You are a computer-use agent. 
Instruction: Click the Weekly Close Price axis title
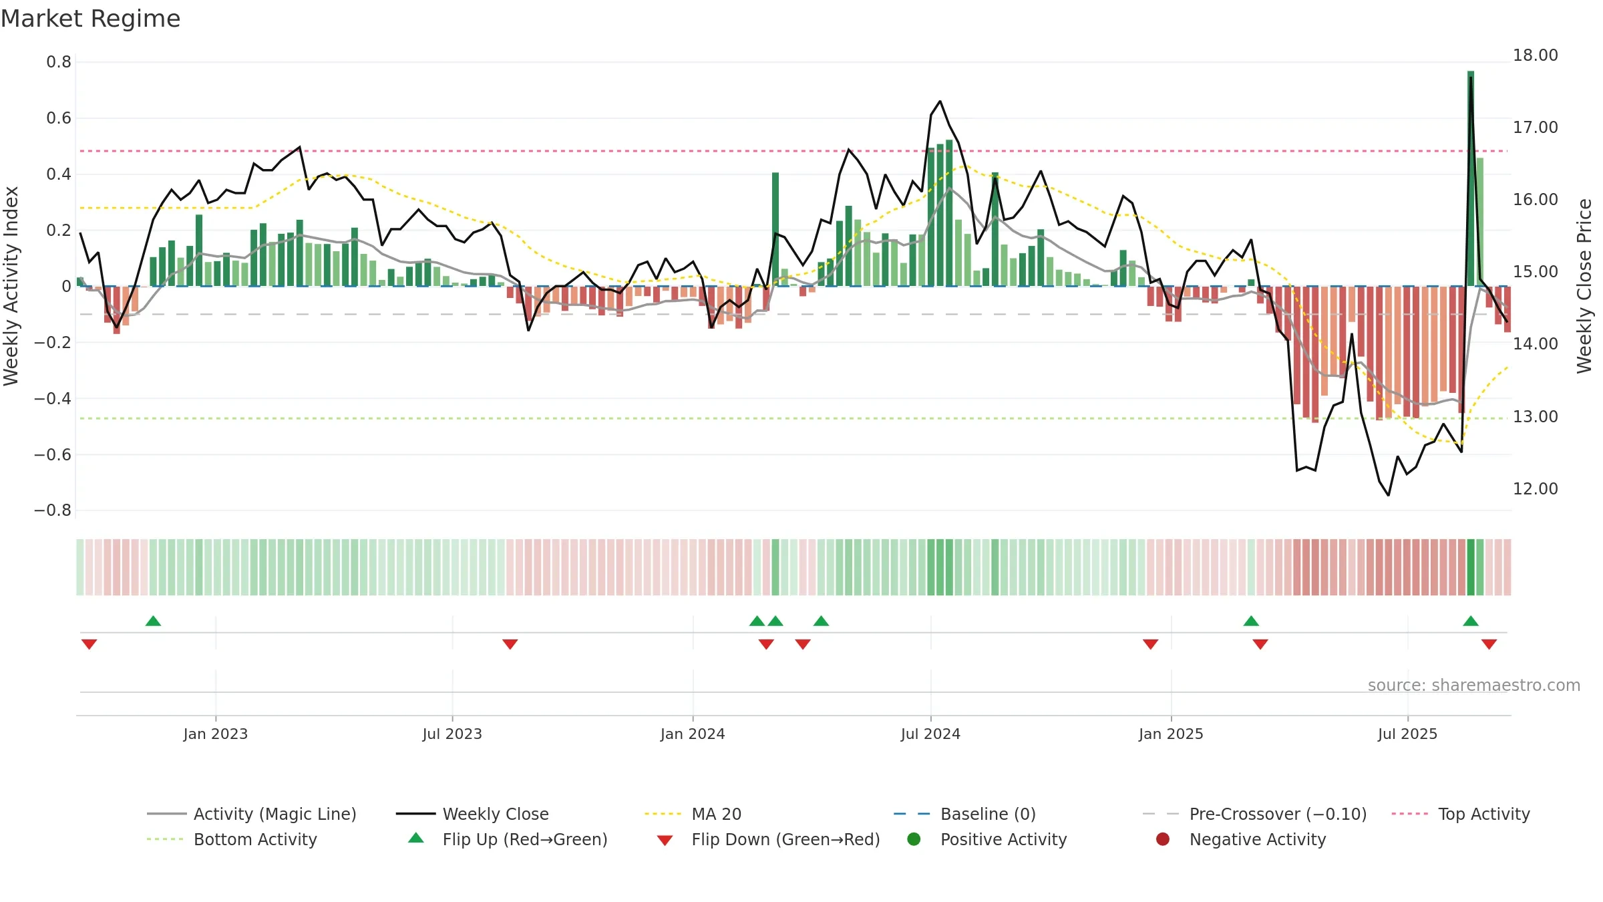pyautogui.click(x=1584, y=286)
